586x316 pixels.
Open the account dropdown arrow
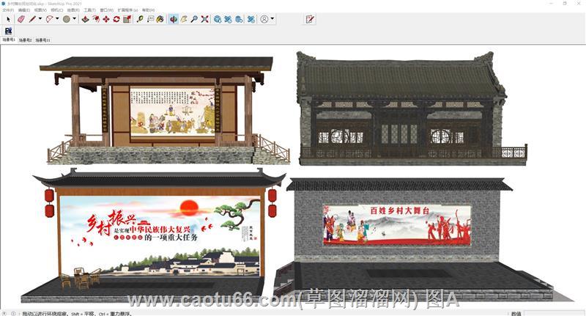point(272,19)
